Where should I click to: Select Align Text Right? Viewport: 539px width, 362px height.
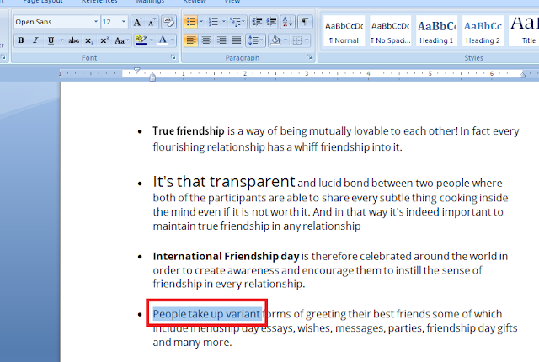[x=221, y=40]
